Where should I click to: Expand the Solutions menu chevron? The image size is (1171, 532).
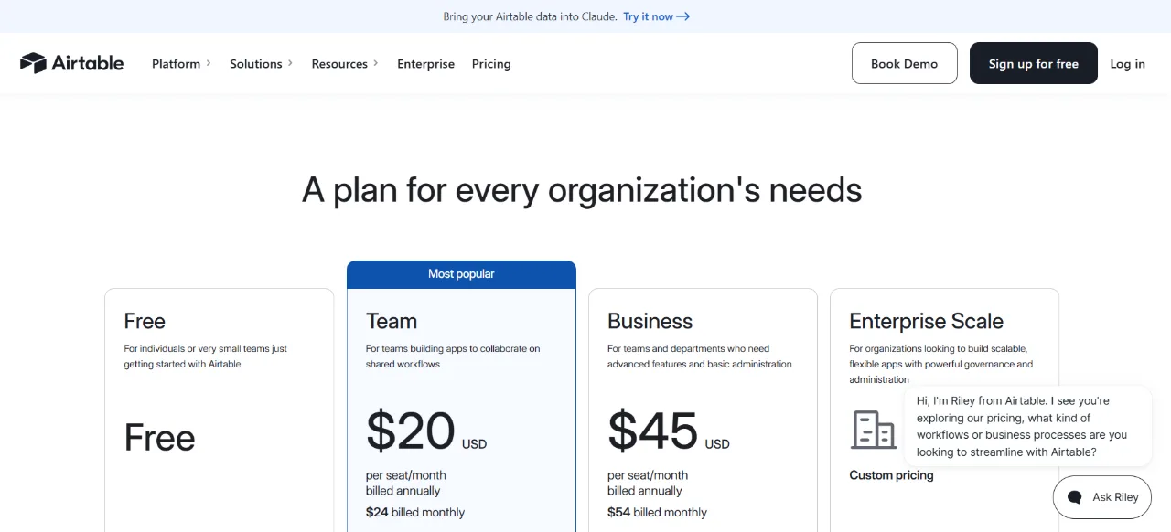click(x=290, y=63)
